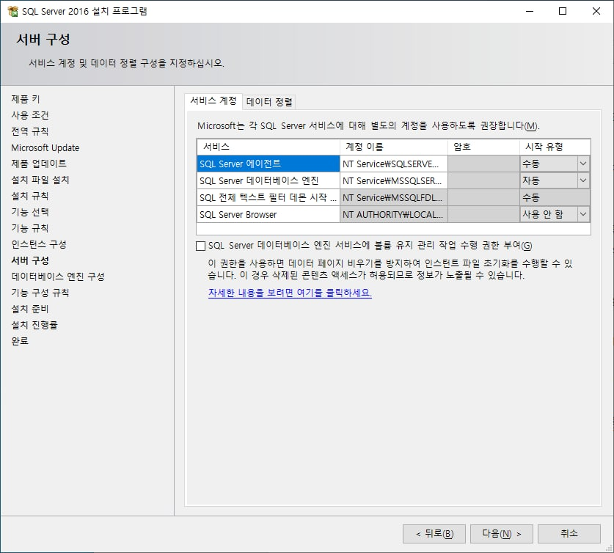This screenshot has width=614, height=553.
Task: Click account name NT Service\SQLSERVE... cell
Action: coord(393,164)
